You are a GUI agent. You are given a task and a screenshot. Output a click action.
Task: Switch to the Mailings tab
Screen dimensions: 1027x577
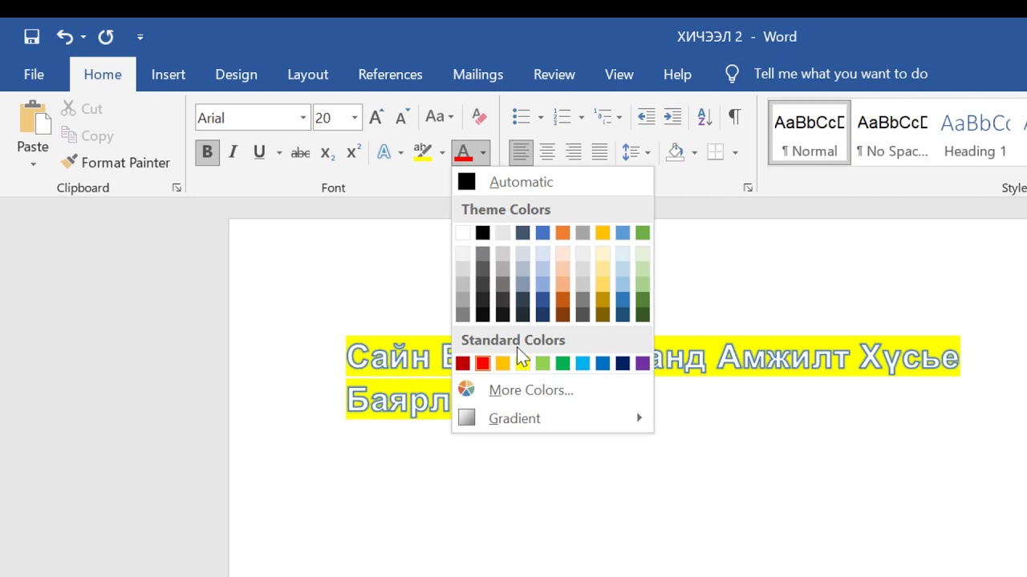477,75
